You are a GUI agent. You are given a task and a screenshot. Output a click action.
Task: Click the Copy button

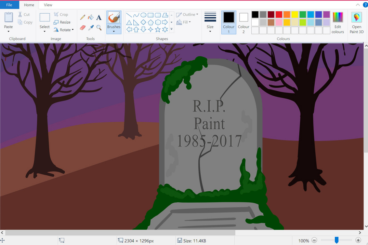[25, 22]
